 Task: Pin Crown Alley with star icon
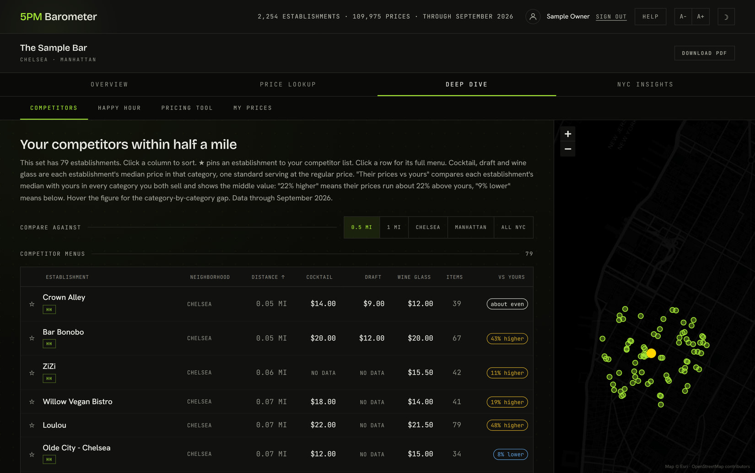point(32,304)
